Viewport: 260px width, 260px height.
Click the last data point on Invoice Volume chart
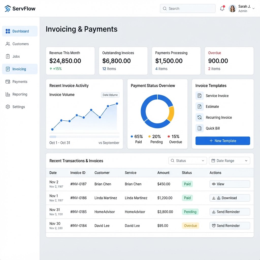[x=117, y=104]
